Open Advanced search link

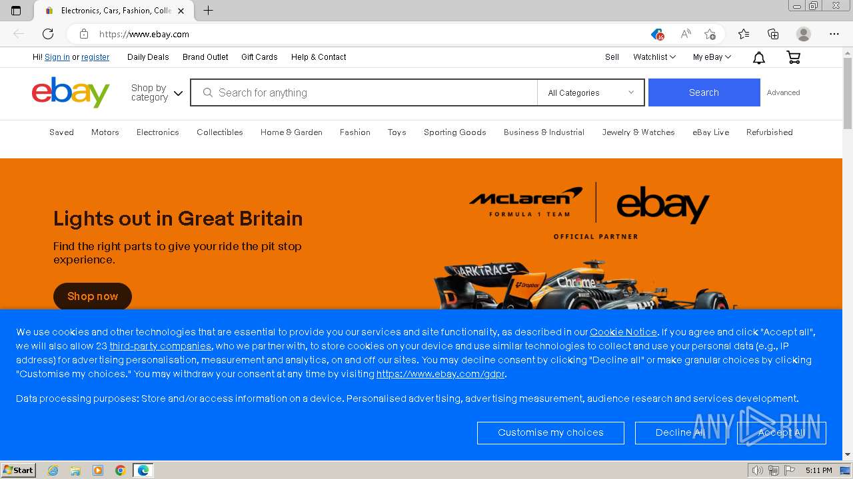point(783,92)
